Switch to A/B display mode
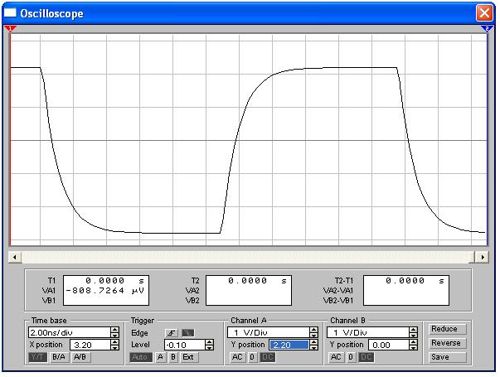This screenshot has width=500, height=377. [80, 357]
